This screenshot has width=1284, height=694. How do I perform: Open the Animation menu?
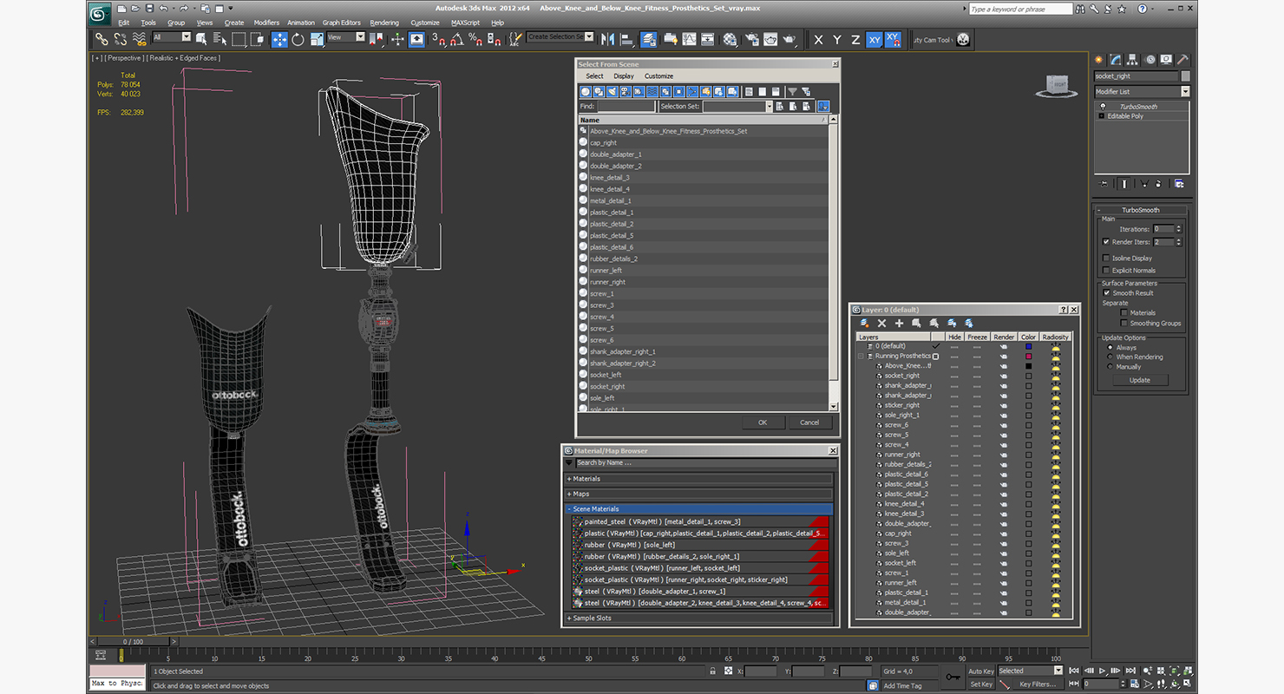point(301,23)
